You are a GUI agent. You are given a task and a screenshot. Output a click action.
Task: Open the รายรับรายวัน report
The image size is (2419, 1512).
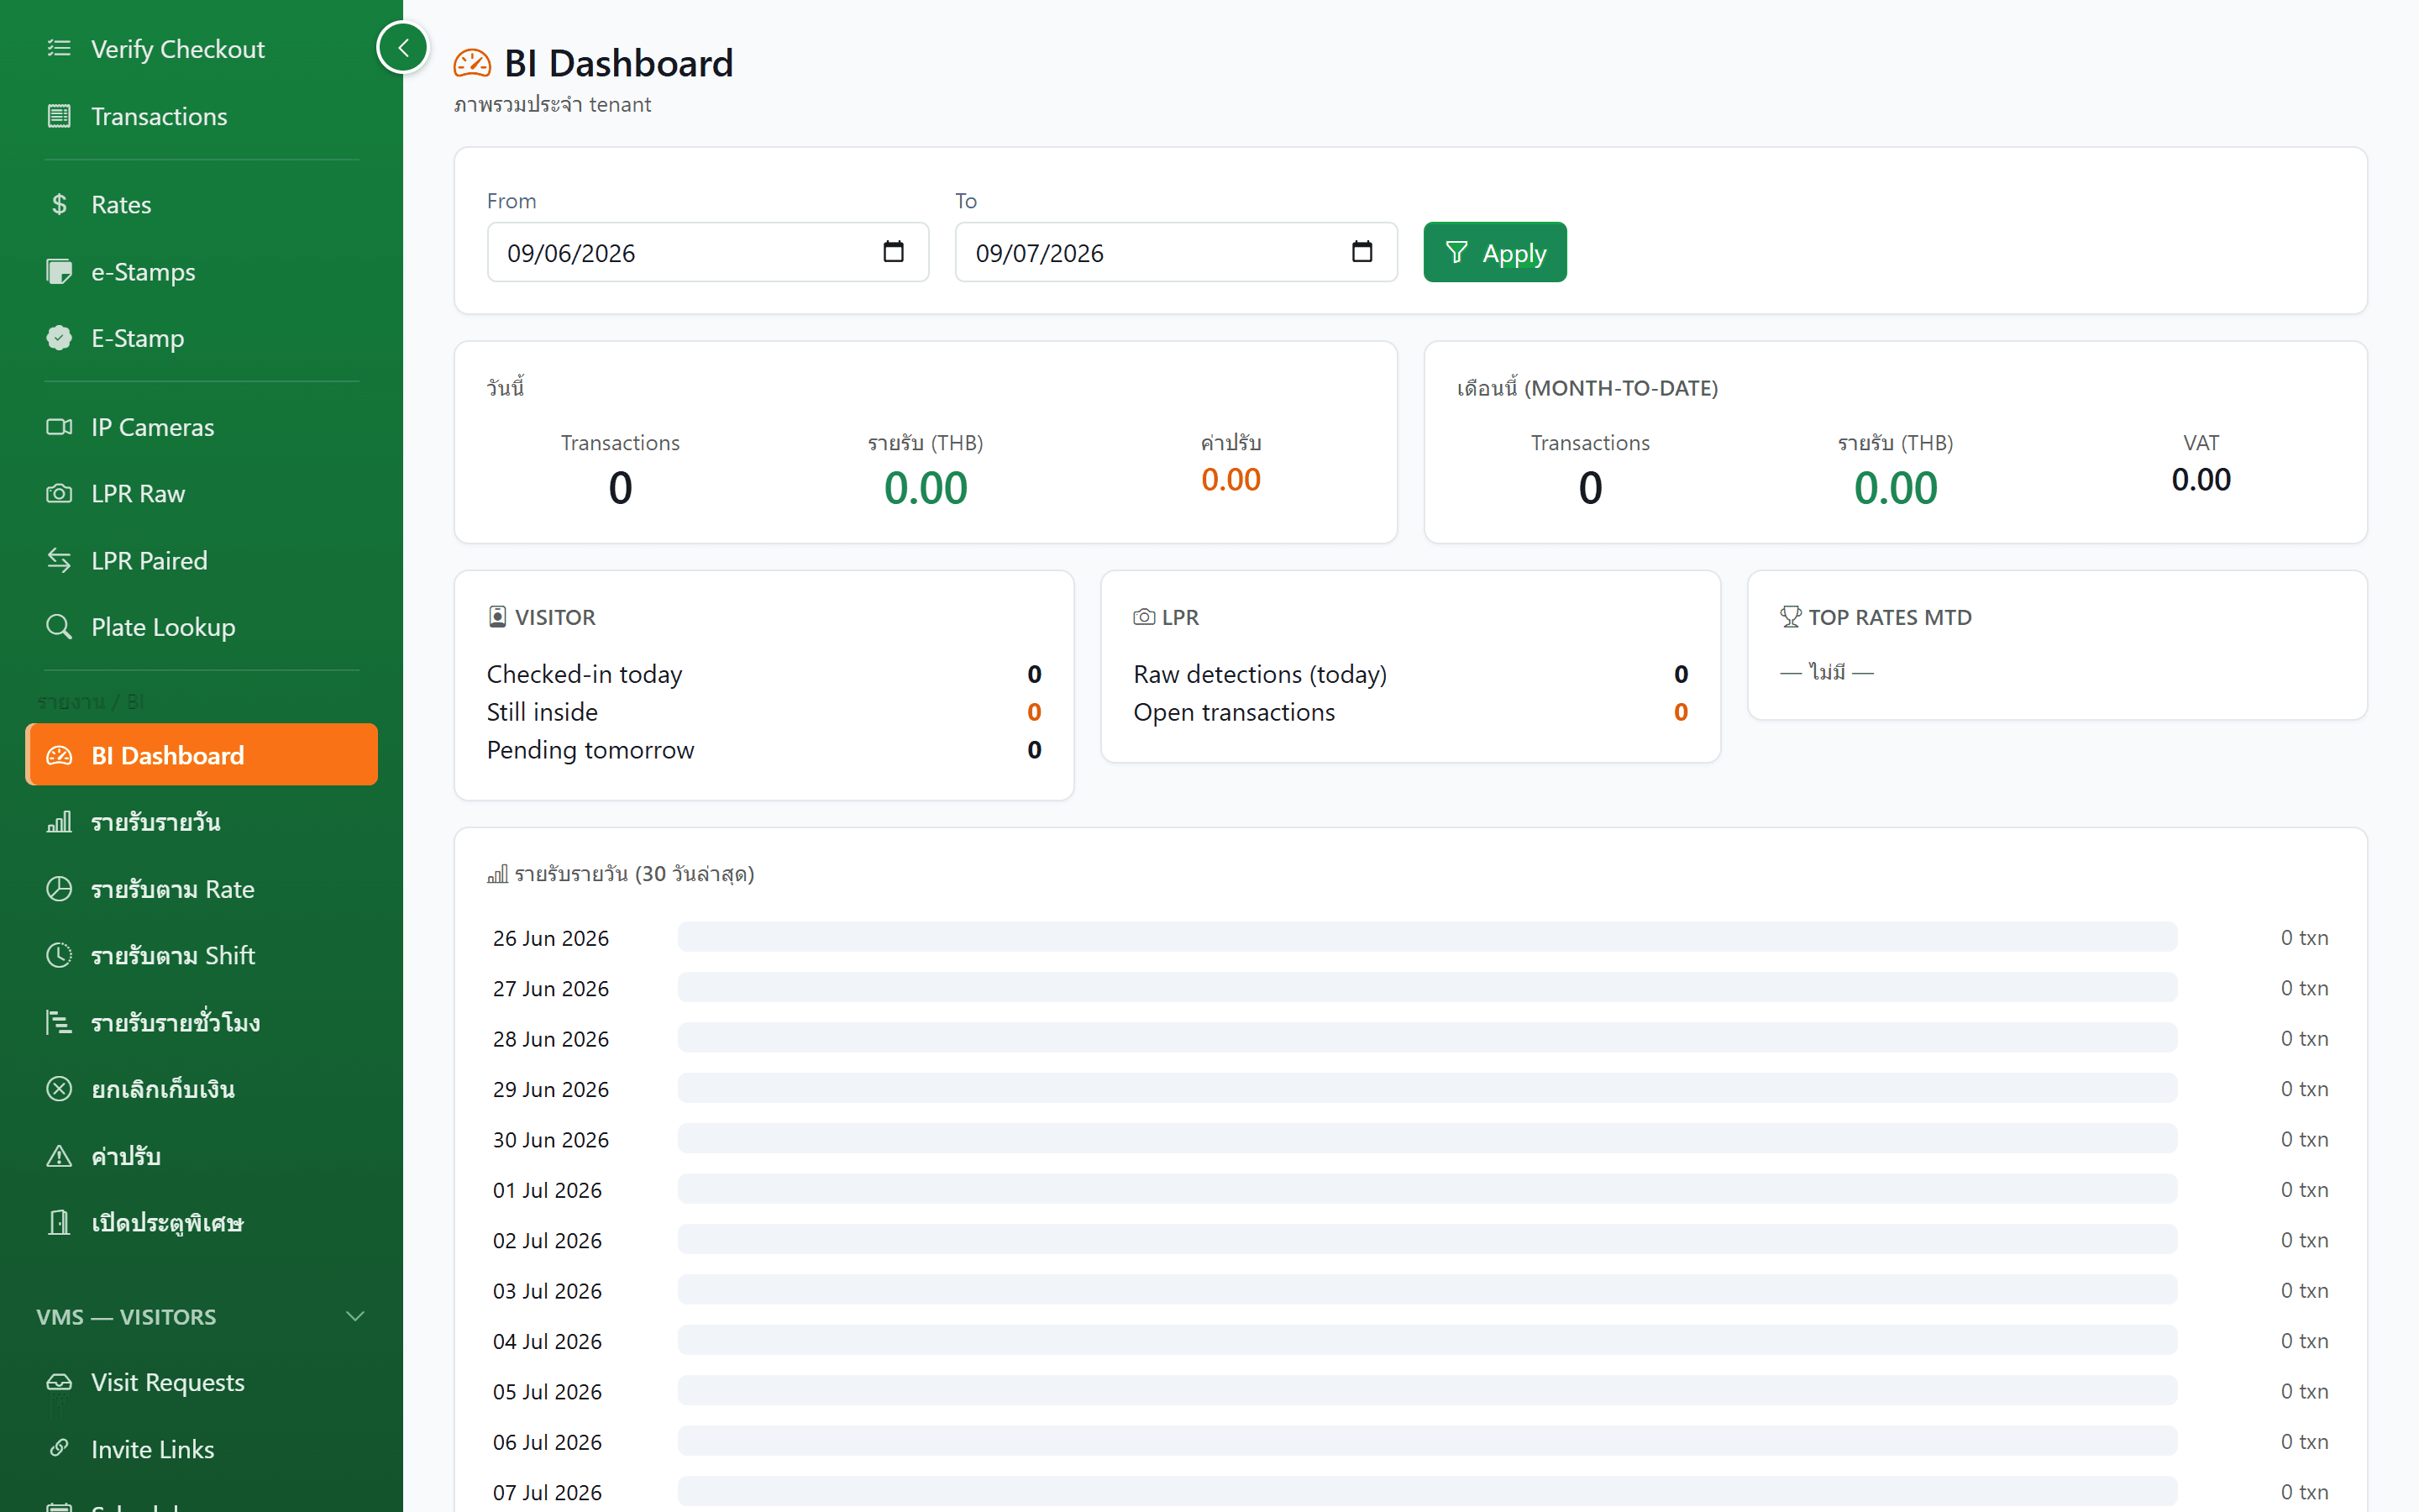pos(202,822)
